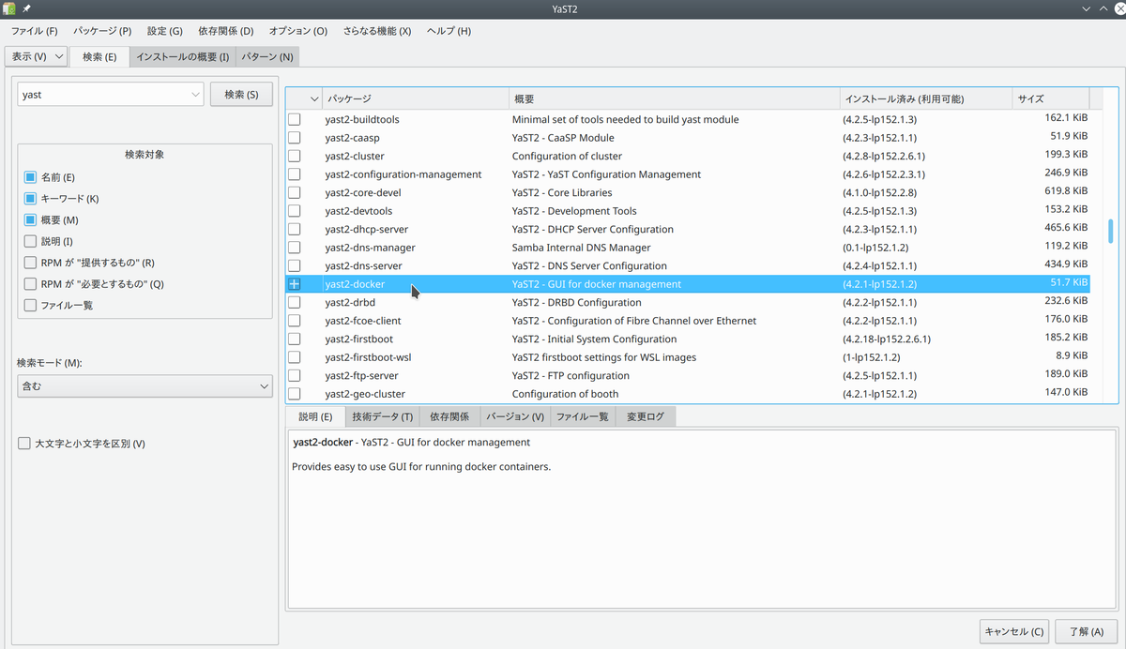Image resolution: width=1126 pixels, height=649 pixels.
Task: Open the さらなる機能 (X) menu
Action: [377, 31]
